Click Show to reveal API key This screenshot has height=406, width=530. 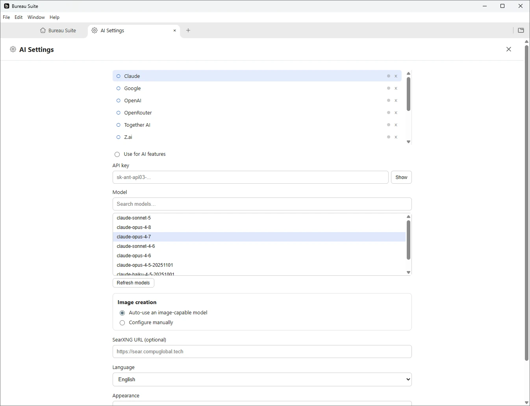click(x=401, y=177)
